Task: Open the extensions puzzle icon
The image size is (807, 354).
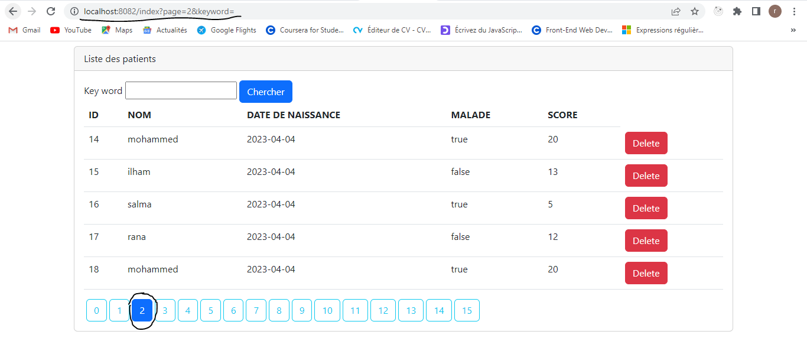Action: pos(737,11)
